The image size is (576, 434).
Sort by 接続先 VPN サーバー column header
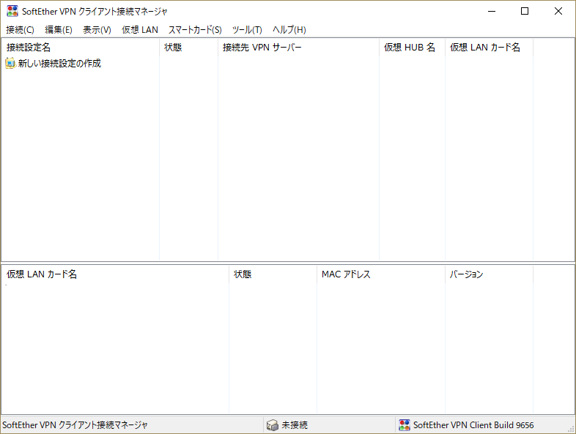tap(262, 48)
